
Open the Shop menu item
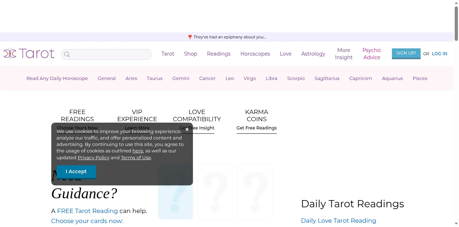190,54
